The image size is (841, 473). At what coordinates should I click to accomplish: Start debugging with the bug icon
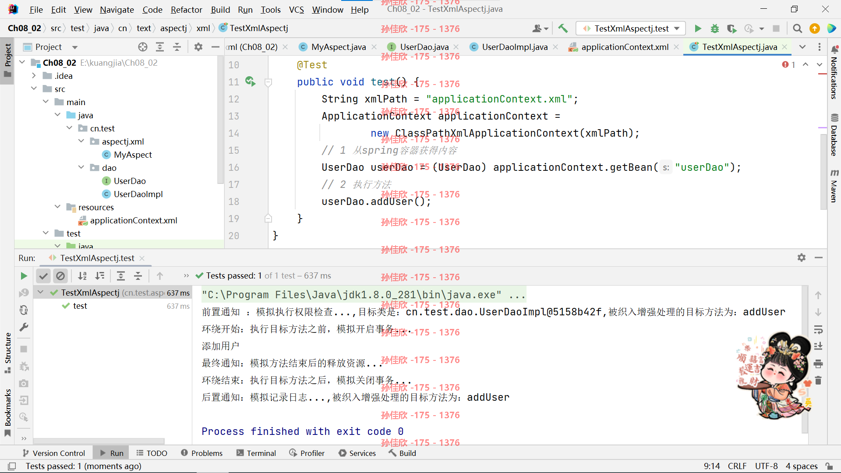715,28
